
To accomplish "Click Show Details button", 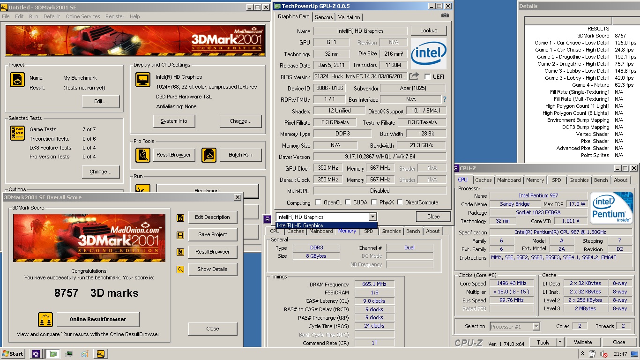I will [x=213, y=270].
